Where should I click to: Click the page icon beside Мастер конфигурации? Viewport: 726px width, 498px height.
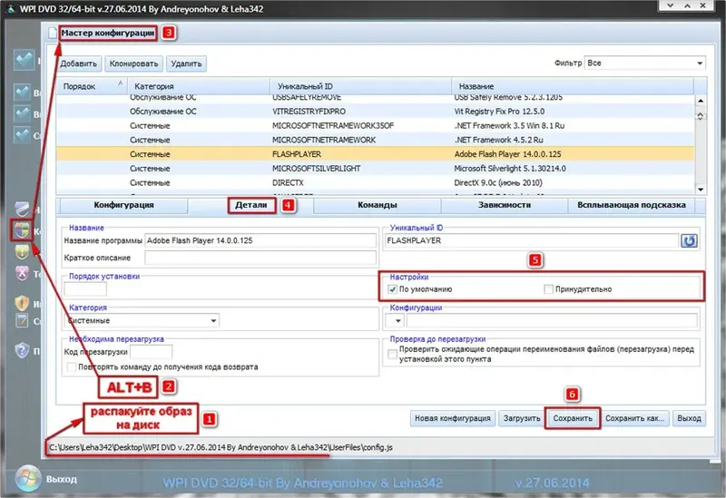(53, 33)
